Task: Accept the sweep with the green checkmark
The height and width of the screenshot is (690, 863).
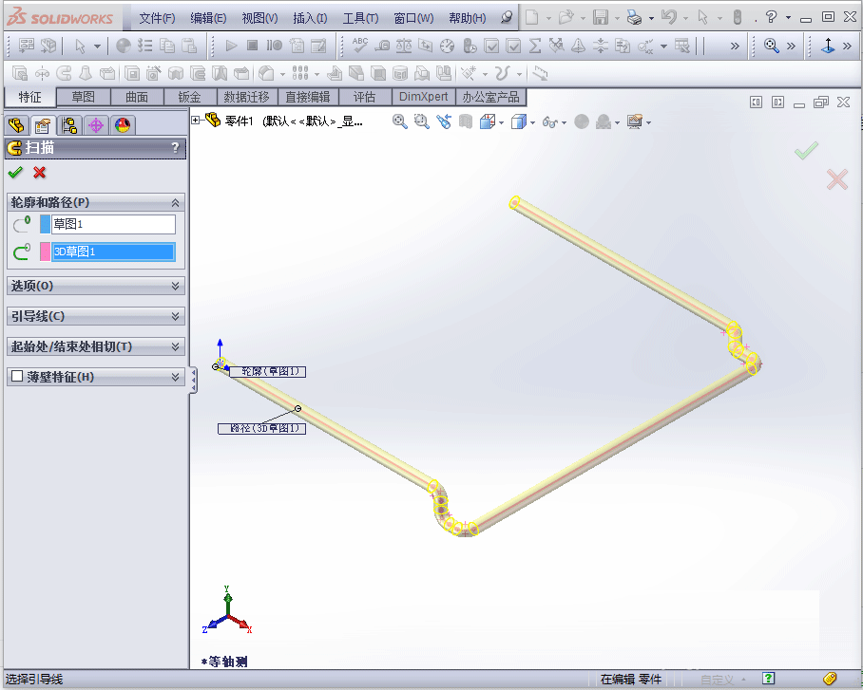Action: click(15, 175)
